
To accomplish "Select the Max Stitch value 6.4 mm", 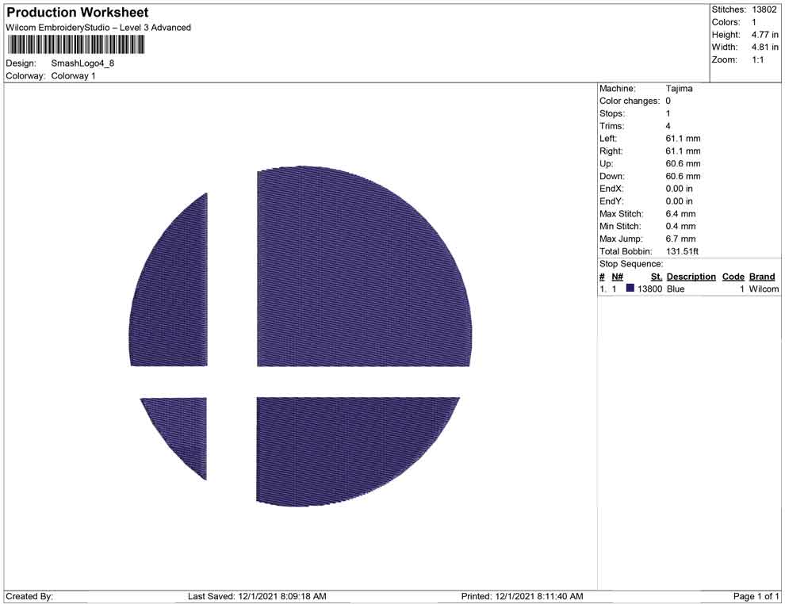I will coord(680,214).
